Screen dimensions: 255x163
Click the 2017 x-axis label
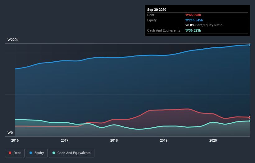point(65,140)
